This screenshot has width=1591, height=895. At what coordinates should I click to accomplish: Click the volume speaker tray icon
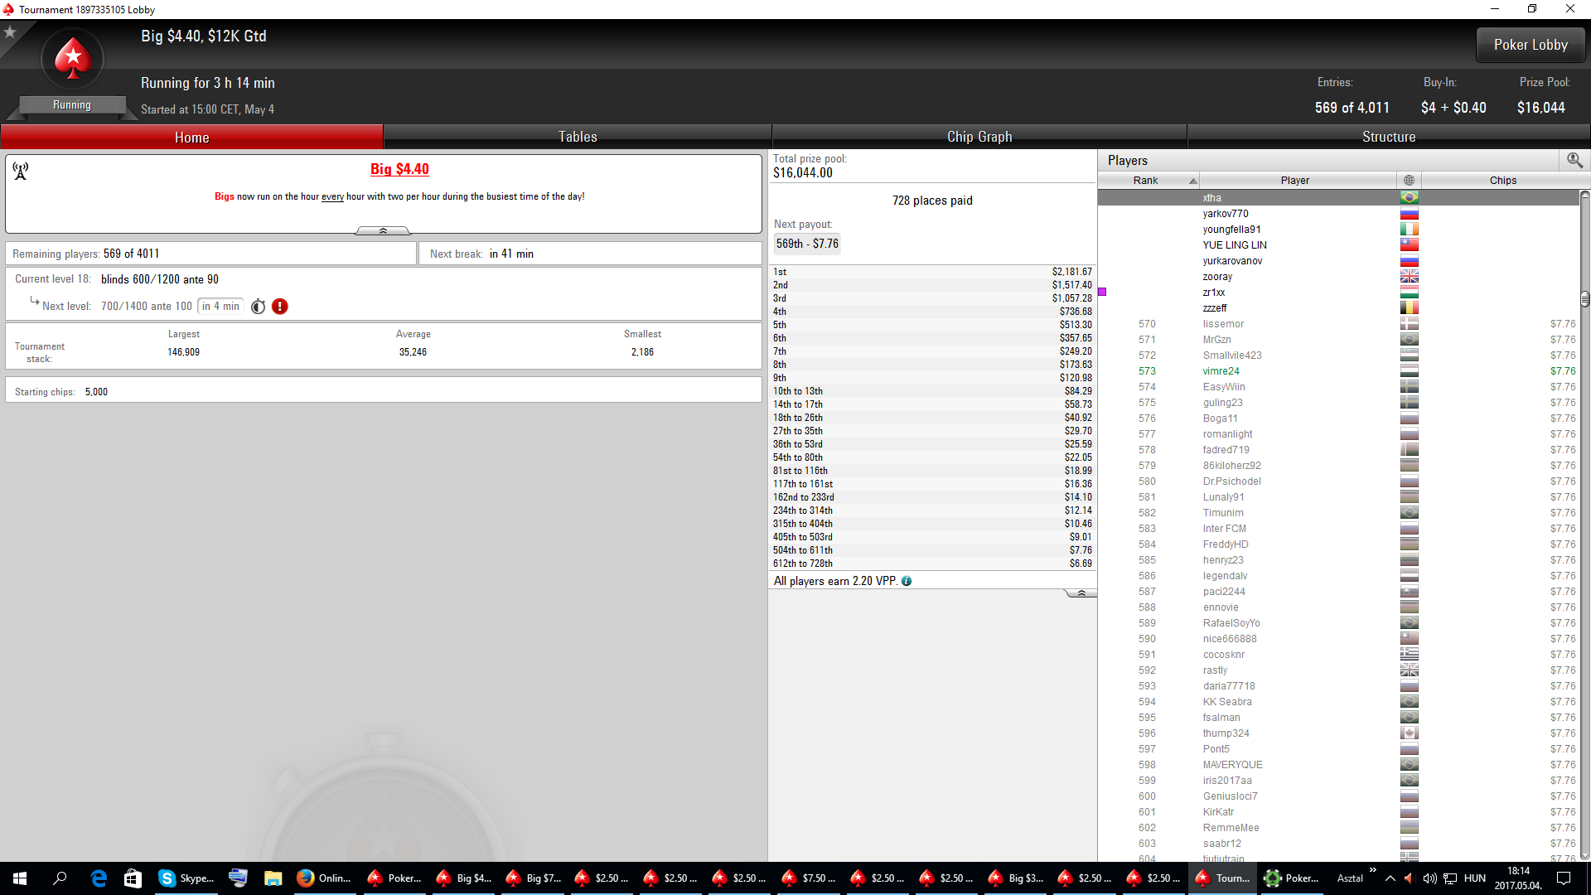click(x=1429, y=878)
